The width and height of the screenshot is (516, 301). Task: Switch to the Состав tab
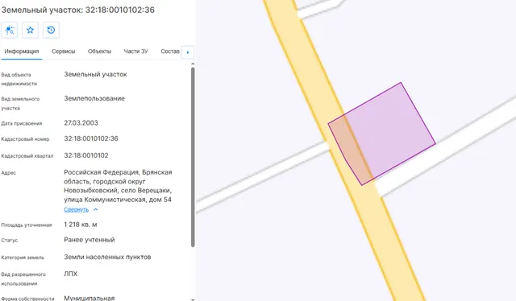coord(170,52)
